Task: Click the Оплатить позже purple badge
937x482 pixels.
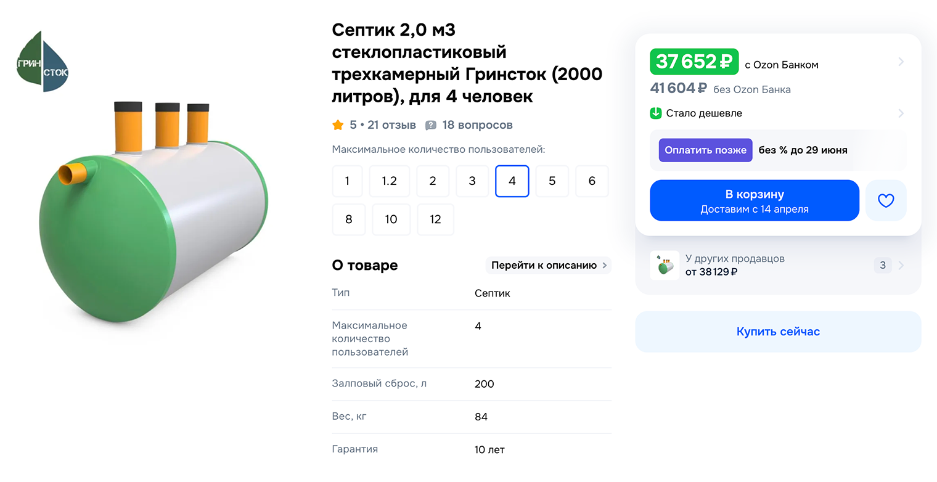Action: point(705,150)
